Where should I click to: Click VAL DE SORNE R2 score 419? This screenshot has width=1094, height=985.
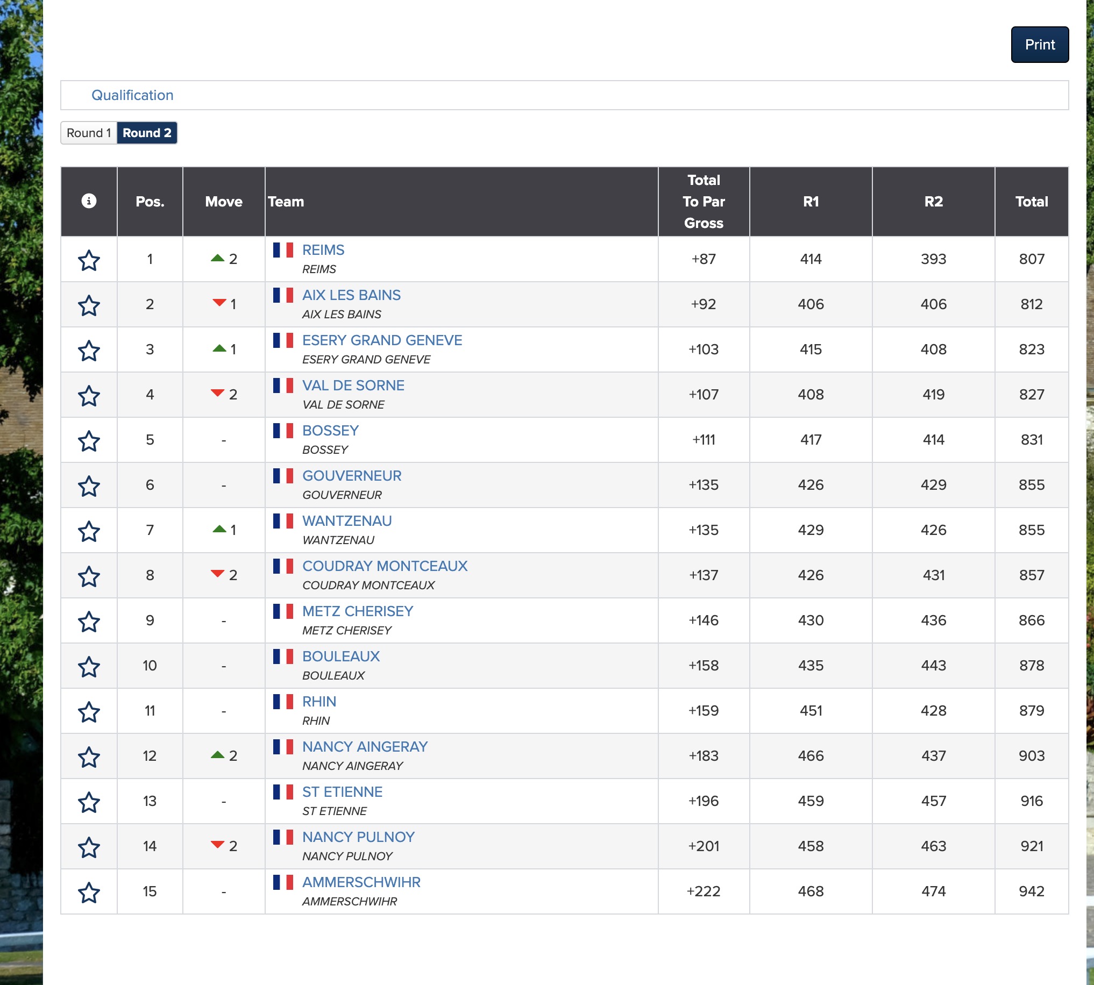pos(934,395)
